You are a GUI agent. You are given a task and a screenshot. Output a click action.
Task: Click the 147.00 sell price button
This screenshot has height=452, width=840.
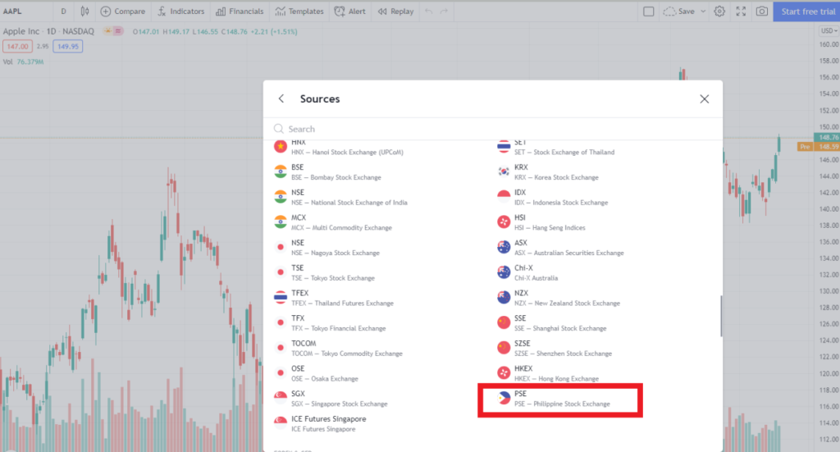point(18,47)
